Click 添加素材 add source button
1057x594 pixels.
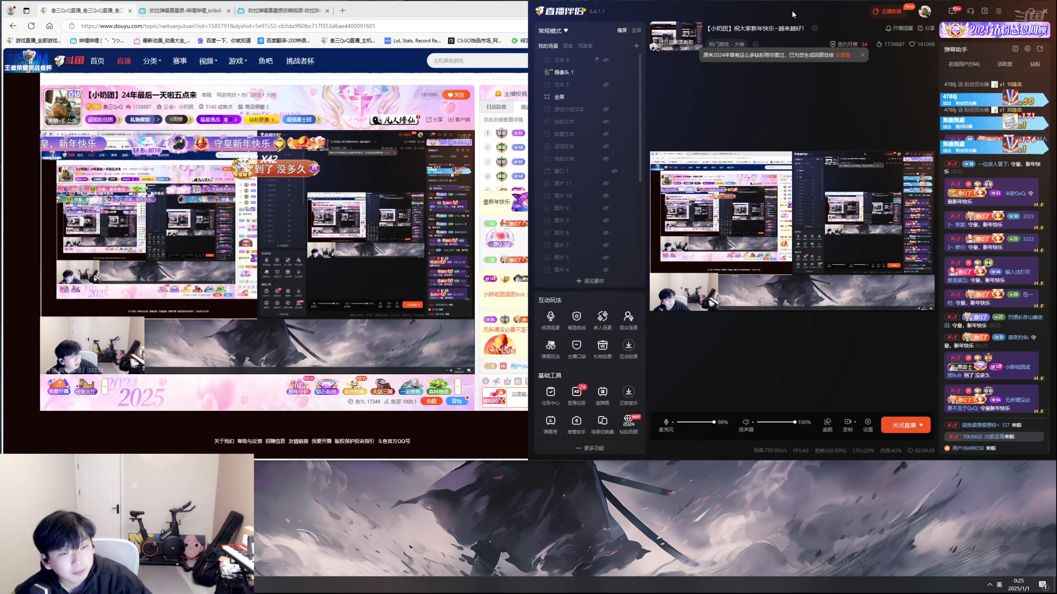[x=590, y=281]
